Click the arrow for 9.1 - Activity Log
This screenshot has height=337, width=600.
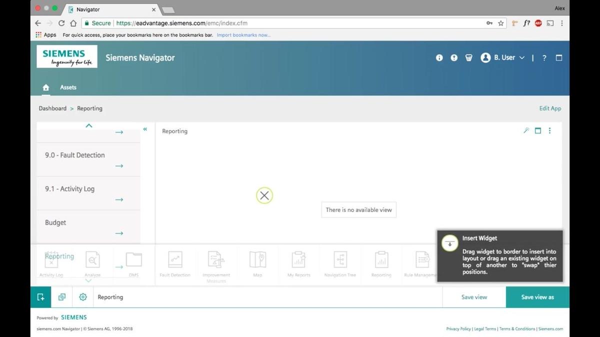(119, 199)
